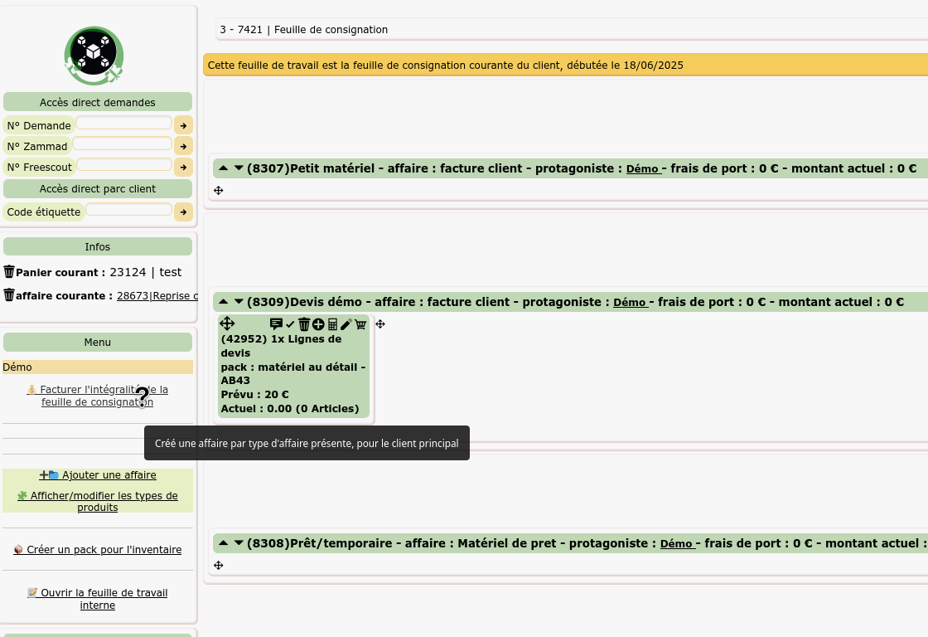
Task: Open Afficher/modifier les types de produits
Action: coord(98,502)
